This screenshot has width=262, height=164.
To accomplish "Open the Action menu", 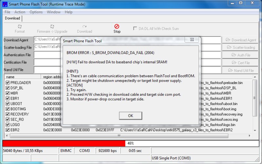I will [20, 12].
